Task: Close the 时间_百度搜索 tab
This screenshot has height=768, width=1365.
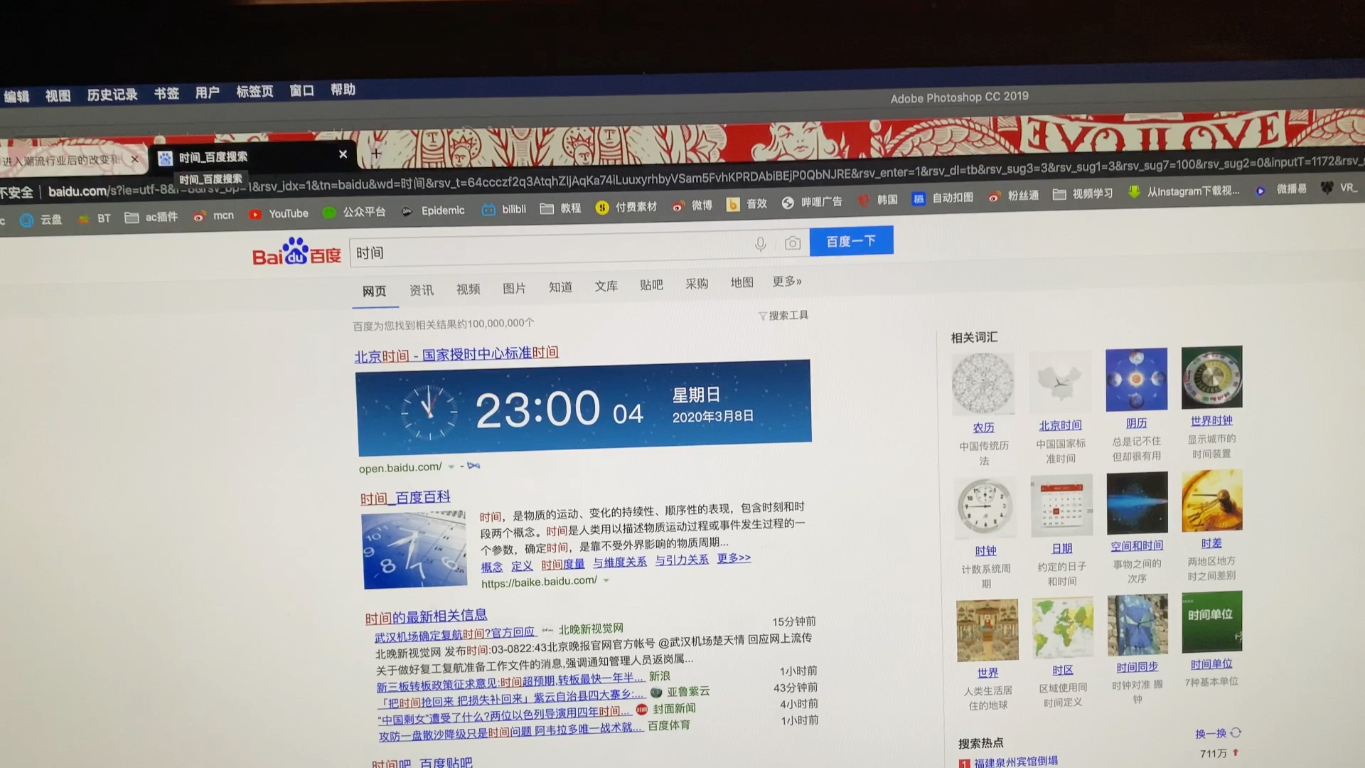Action: [343, 154]
